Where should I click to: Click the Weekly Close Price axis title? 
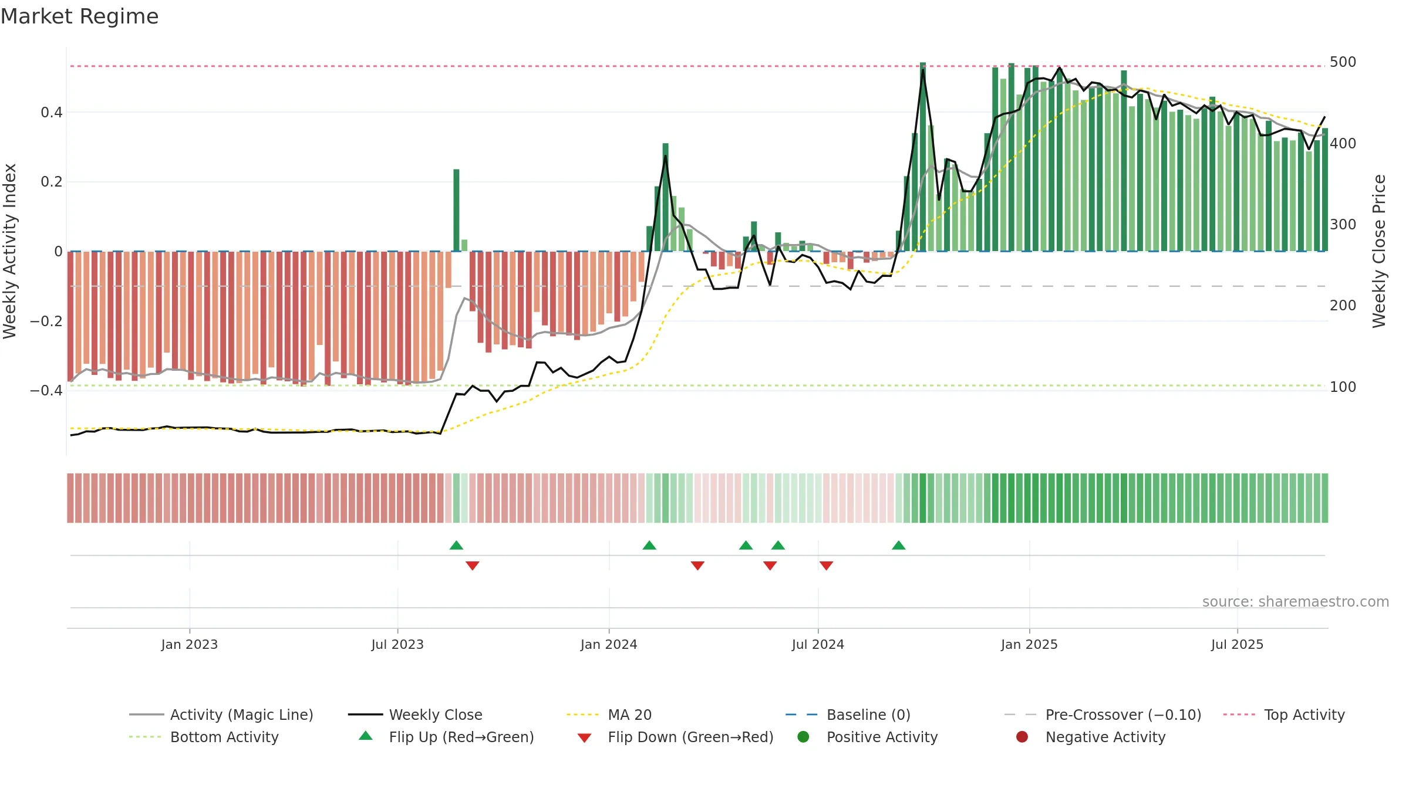[1379, 251]
